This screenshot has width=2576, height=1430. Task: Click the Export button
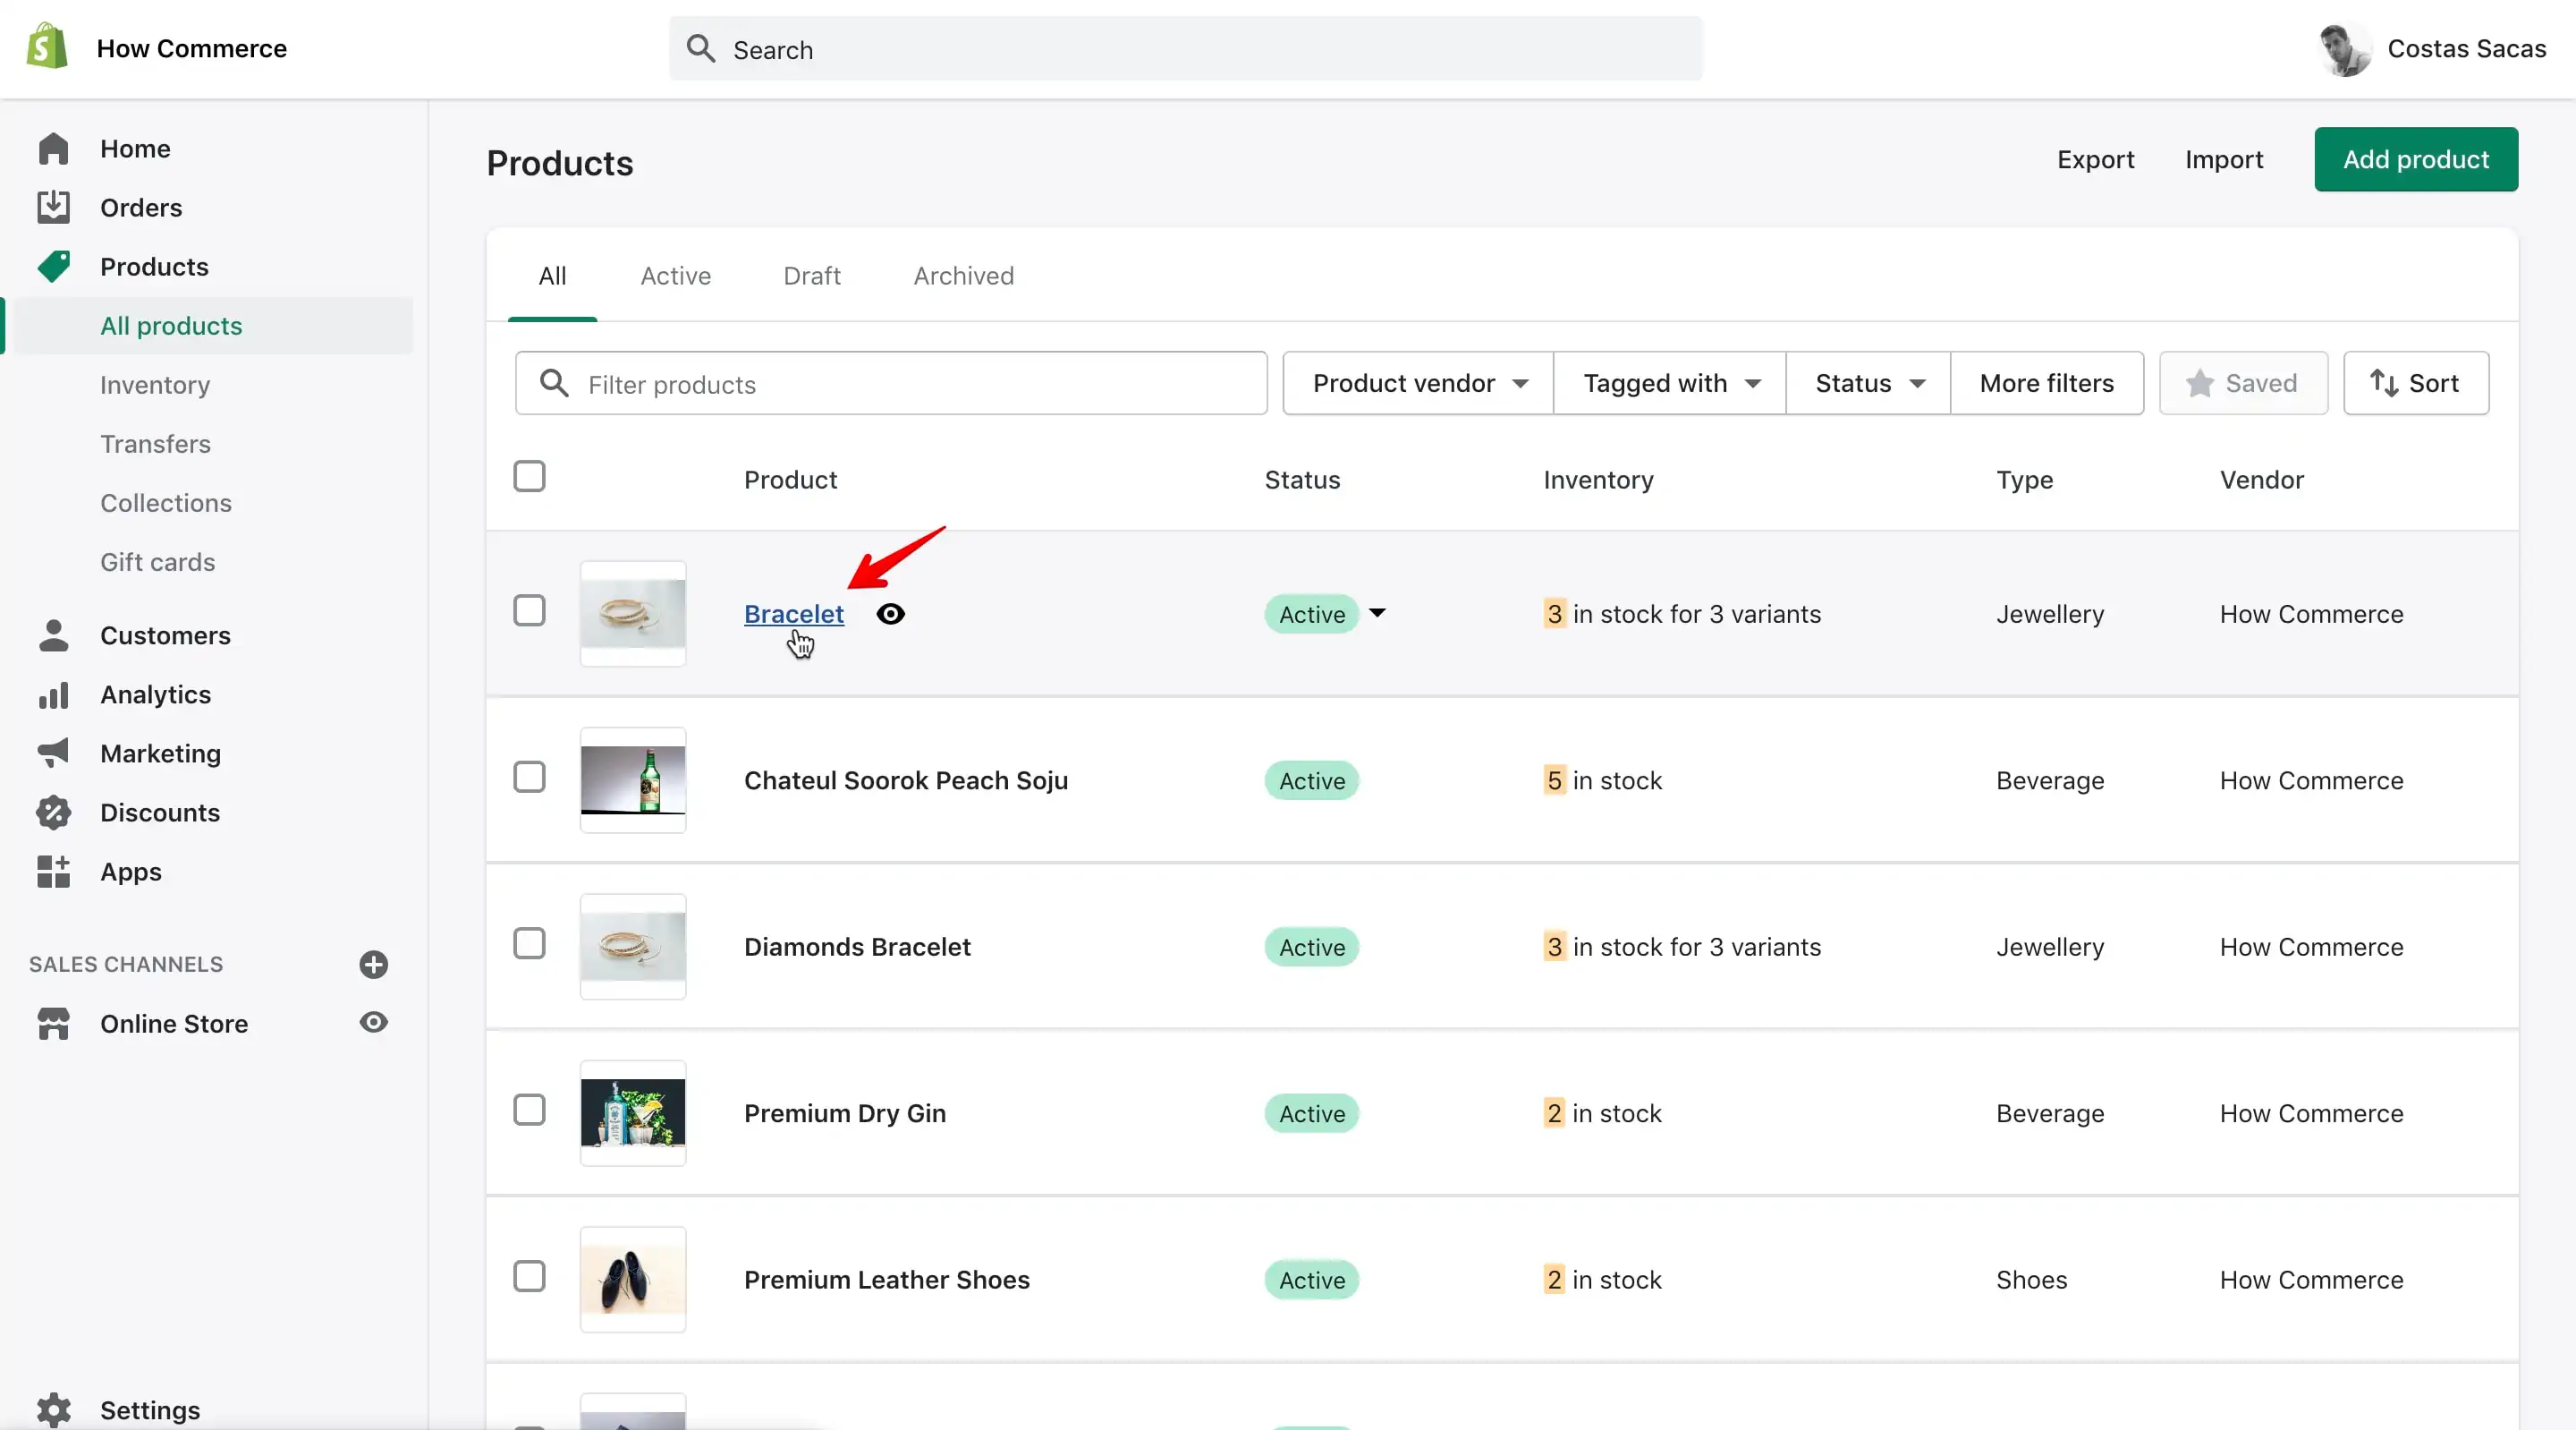pos(2095,159)
